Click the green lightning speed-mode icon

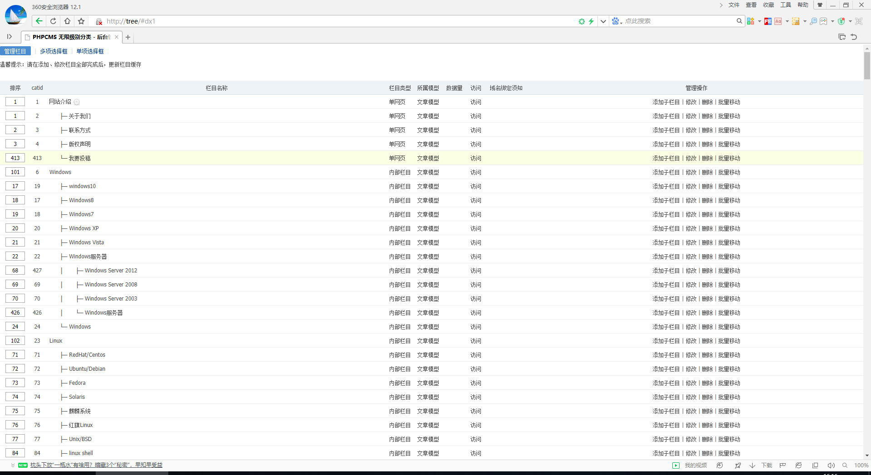[x=591, y=21]
